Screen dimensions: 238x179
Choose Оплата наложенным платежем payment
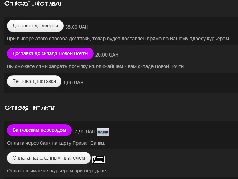[x=49, y=158]
